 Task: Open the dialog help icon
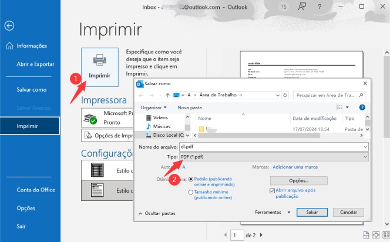pyautogui.click(x=362, y=107)
